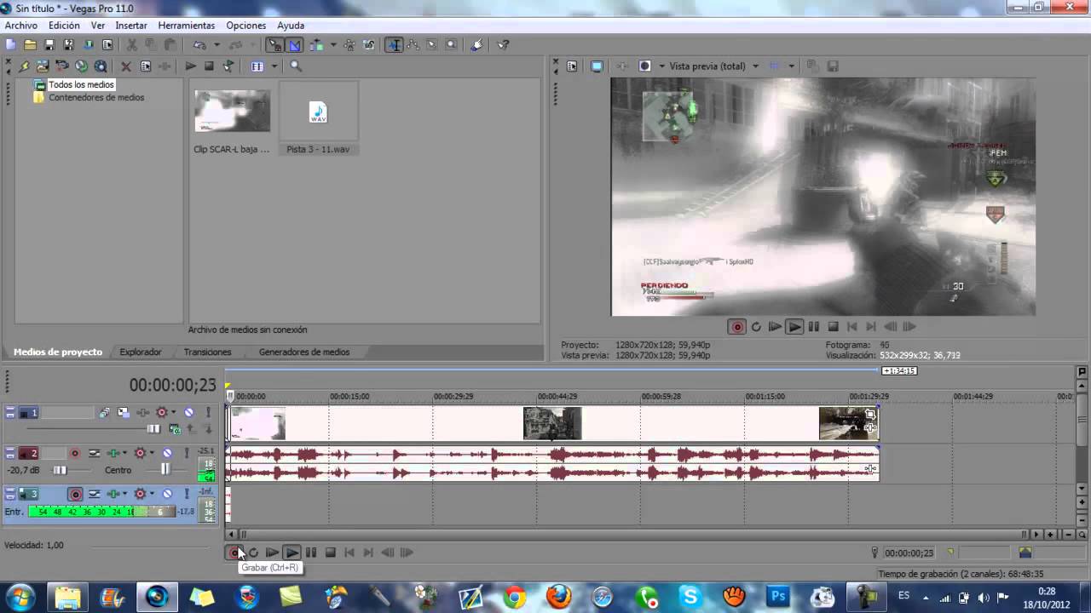Click the Import Media icon in media panel
Image resolution: width=1091 pixels, height=613 pixels.
point(42,66)
